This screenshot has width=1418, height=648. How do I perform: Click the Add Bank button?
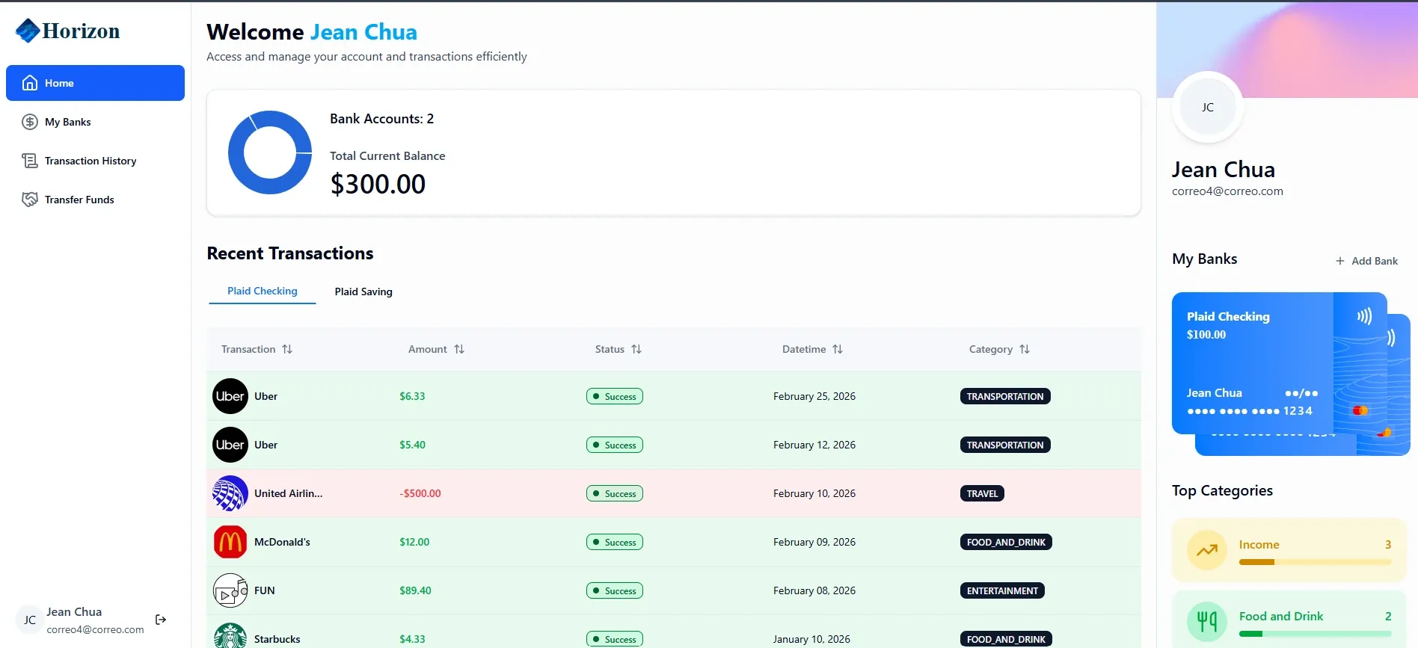click(x=1366, y=261)
